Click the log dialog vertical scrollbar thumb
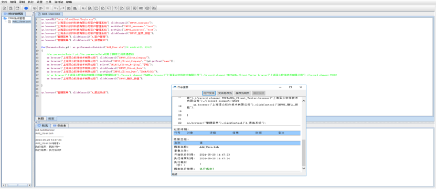 tap(303, 152)
